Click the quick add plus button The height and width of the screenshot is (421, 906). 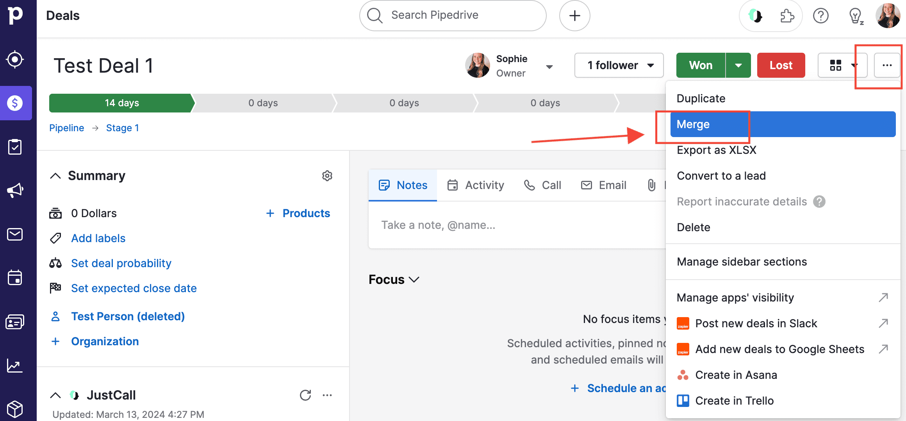point(574,16)
